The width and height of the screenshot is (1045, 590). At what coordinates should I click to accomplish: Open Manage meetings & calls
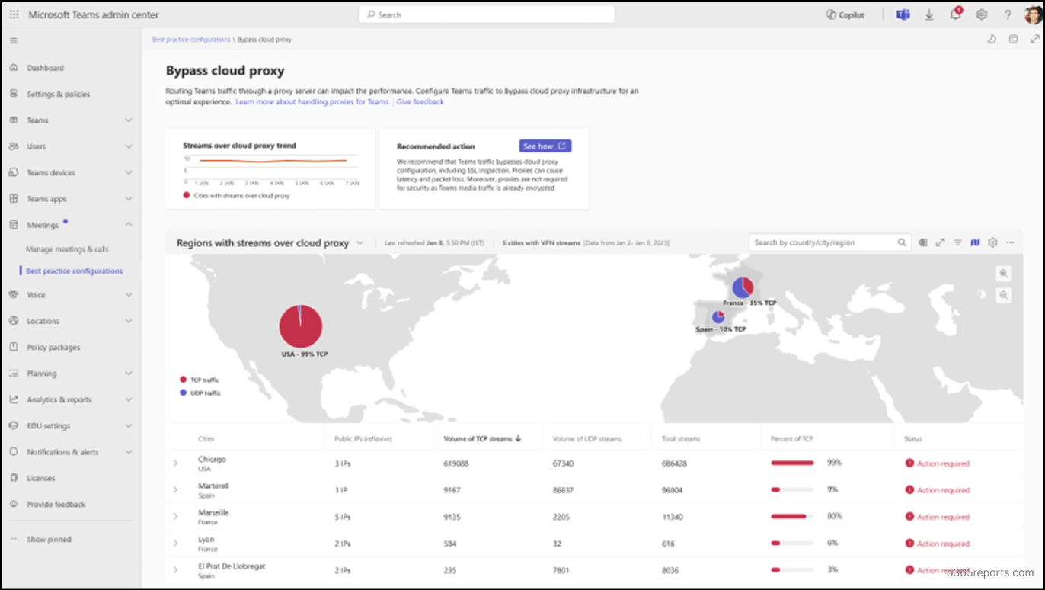[67, 249]
